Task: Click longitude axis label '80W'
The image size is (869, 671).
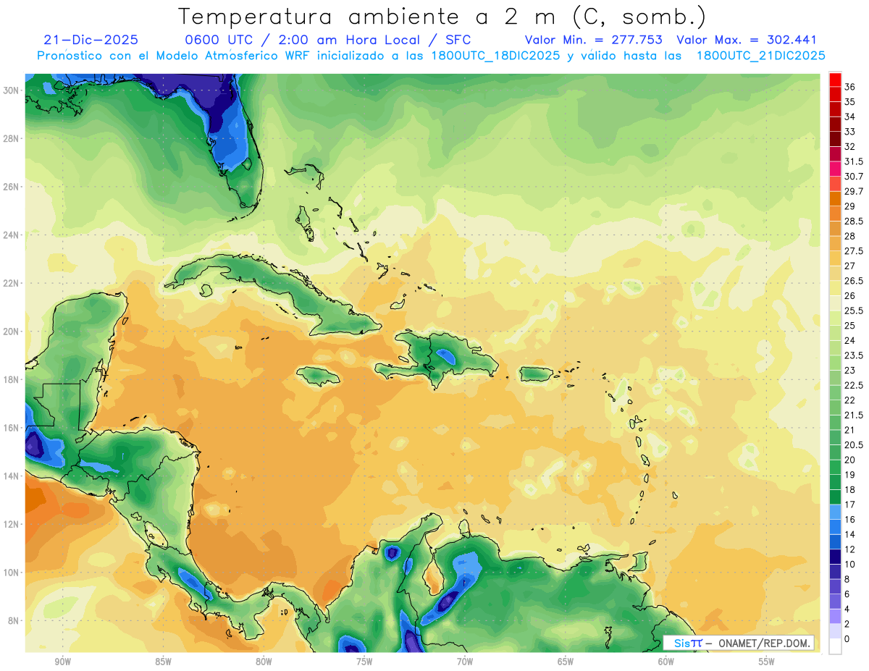Action: [x=264, y=662]
